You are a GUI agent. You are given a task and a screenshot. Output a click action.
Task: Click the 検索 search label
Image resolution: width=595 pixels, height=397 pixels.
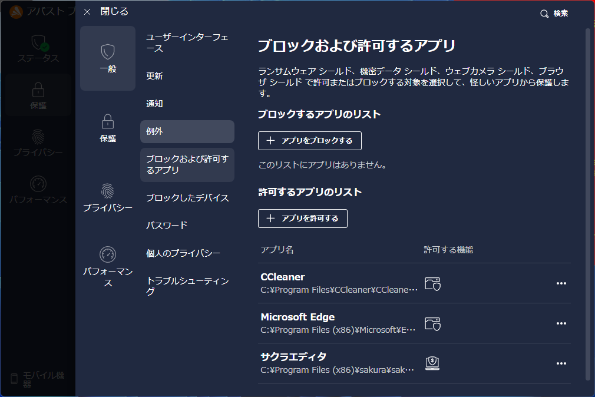[x=560, y=14]
